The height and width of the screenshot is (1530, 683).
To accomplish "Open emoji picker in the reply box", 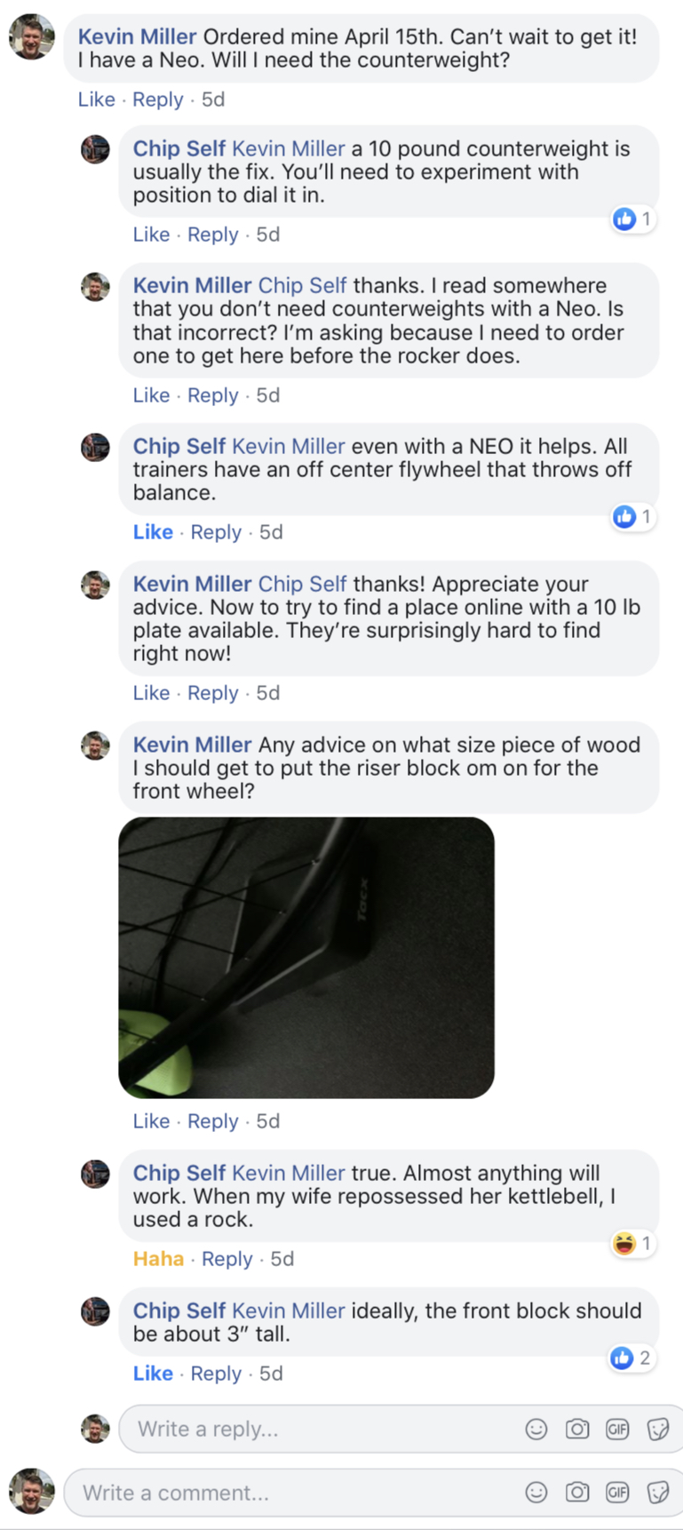I will point(536,1429).
